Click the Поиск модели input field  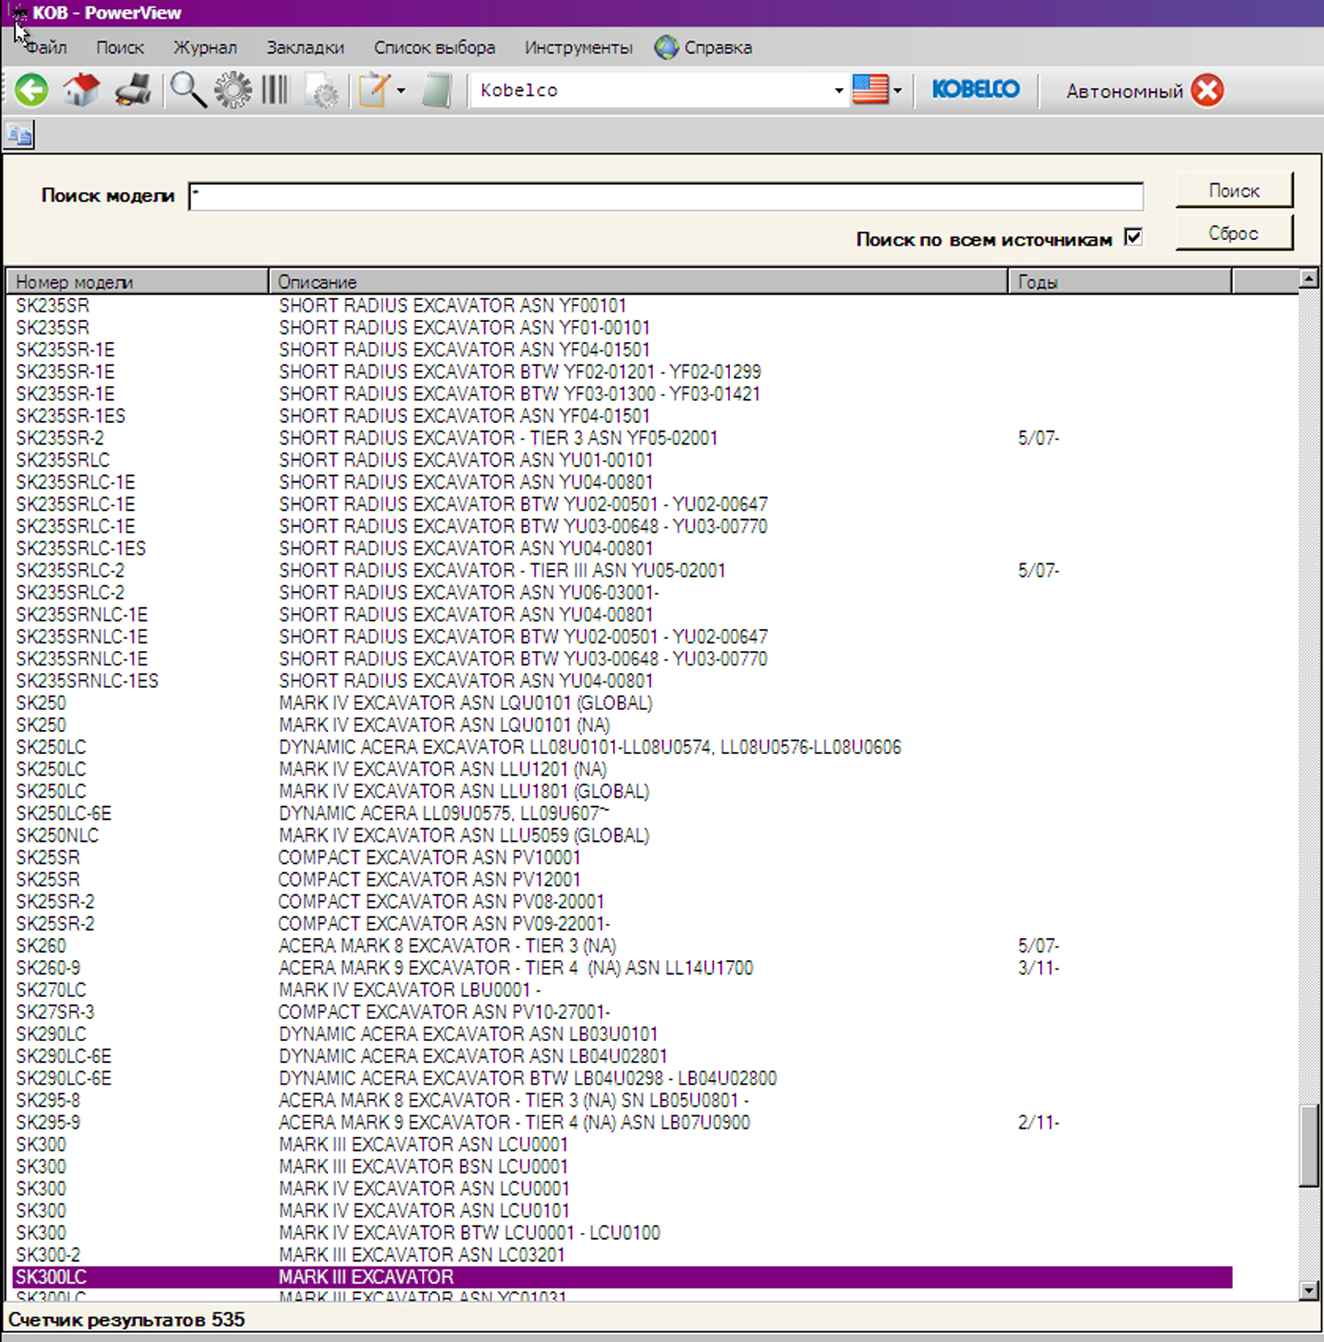(x=665, y=196)
